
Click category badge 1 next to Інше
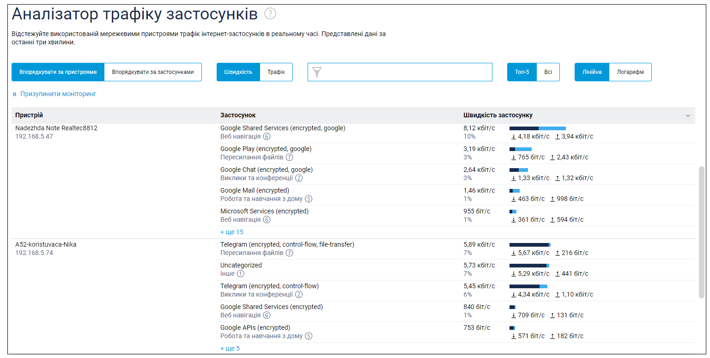click(241, 273)
